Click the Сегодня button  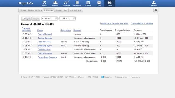tap(26, 19)
